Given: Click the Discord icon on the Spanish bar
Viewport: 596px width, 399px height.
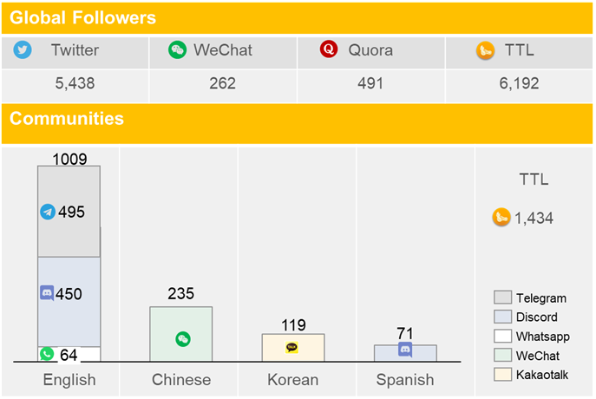Looking at the screenshot, I should (x=405, y=350).
